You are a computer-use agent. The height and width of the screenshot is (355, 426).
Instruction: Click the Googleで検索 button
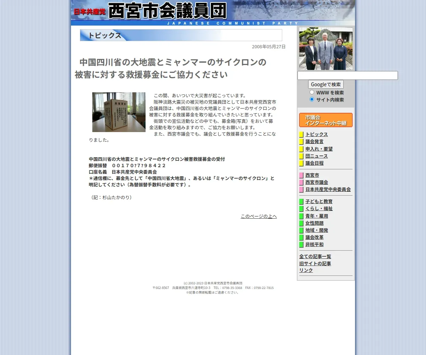click(326, 84)
